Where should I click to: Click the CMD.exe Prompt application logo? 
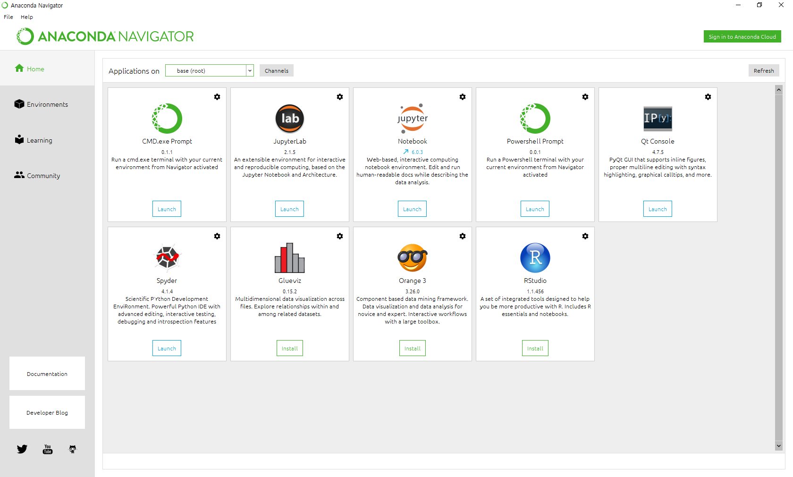[x=167, y=119]
